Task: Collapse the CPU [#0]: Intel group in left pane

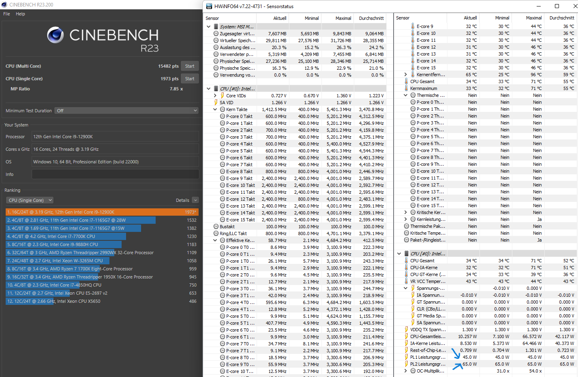Action: (209, 89)
